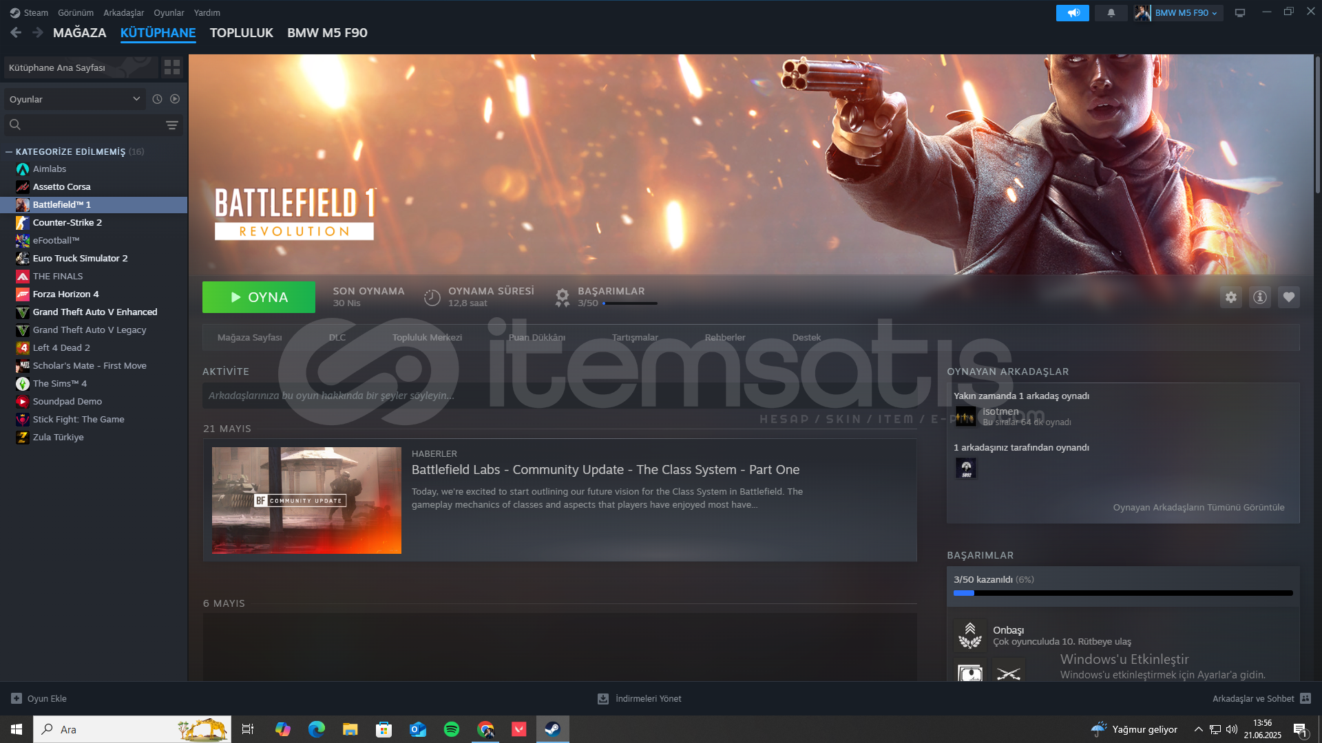Open Microsoft Edge from the taskbar

(x=317, y=729)
